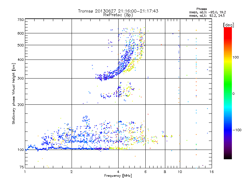249x187 pixels.
Task: Click the 'Phases' header text
Action: 201,9
